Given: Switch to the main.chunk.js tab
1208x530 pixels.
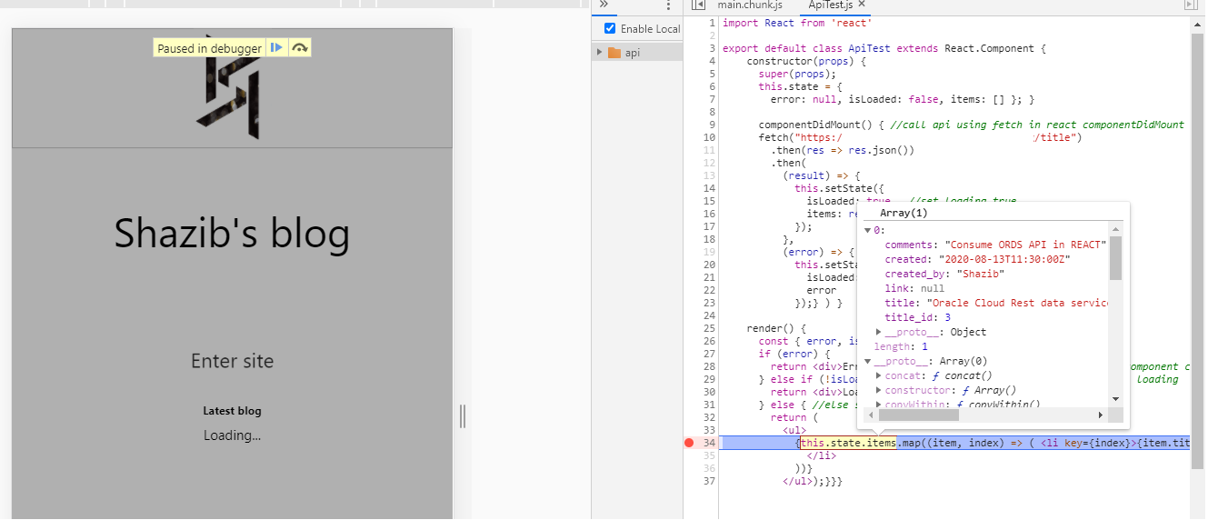Looking at the screenshot, I should click(750, 5).
